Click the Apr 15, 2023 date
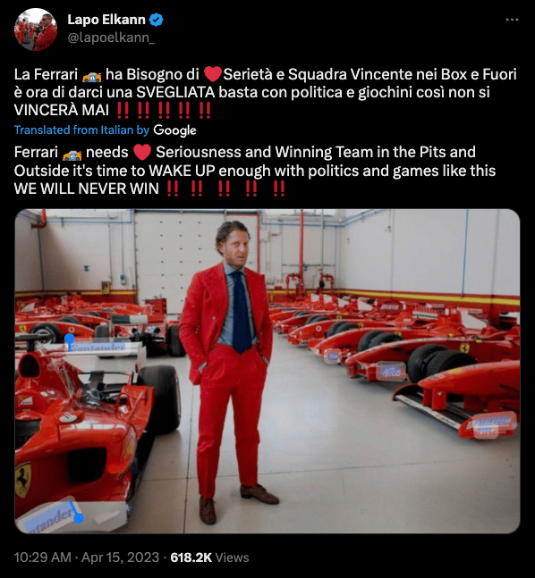The height and width of the screenshot is (578, 535). coord(121,557)
